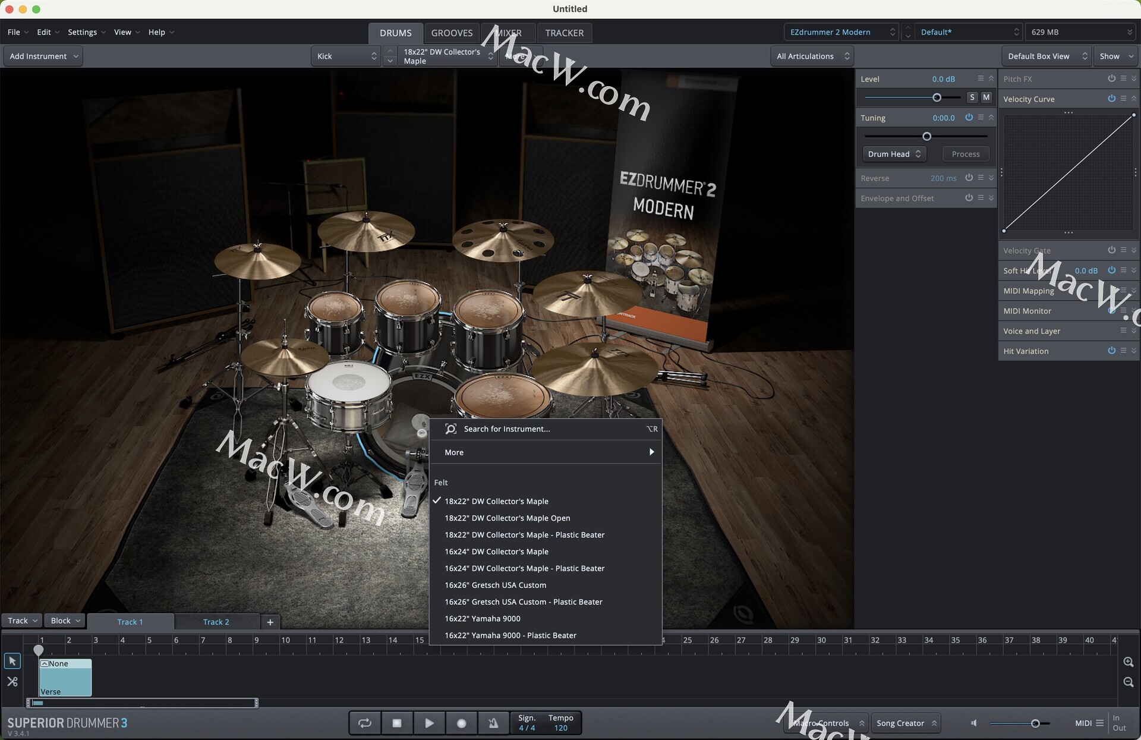1141x740 pixels.
Task: Click Search for Instrument... entry
Action: click(546, 429)
